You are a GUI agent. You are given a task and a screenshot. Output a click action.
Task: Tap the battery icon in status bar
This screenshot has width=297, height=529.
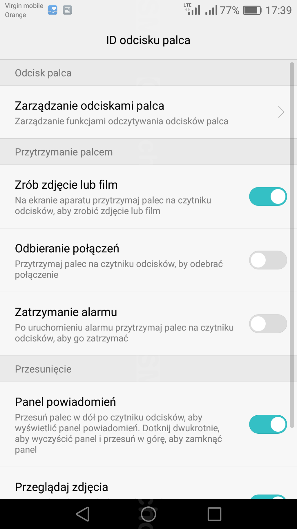pos(252,10)
